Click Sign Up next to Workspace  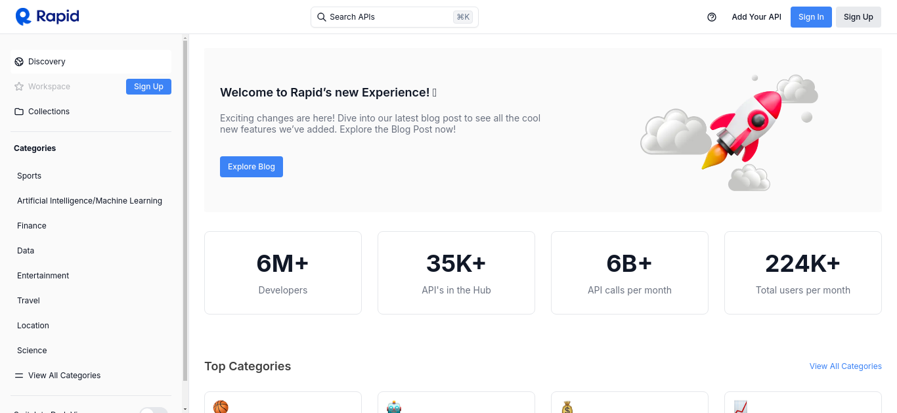point(148,87)
